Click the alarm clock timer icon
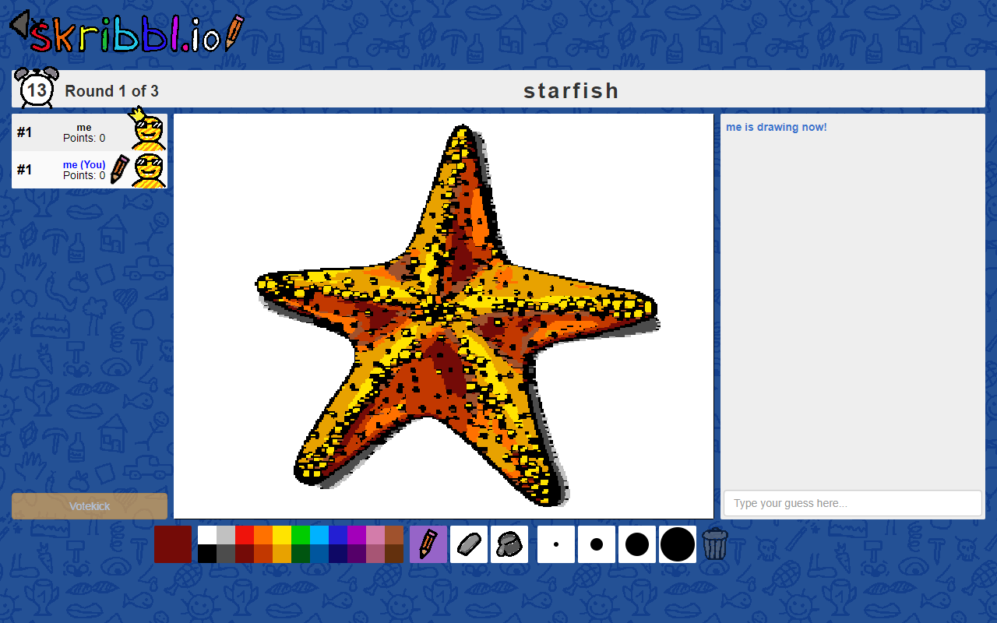Viewport: 997px width, 623px height. [37, 88]
